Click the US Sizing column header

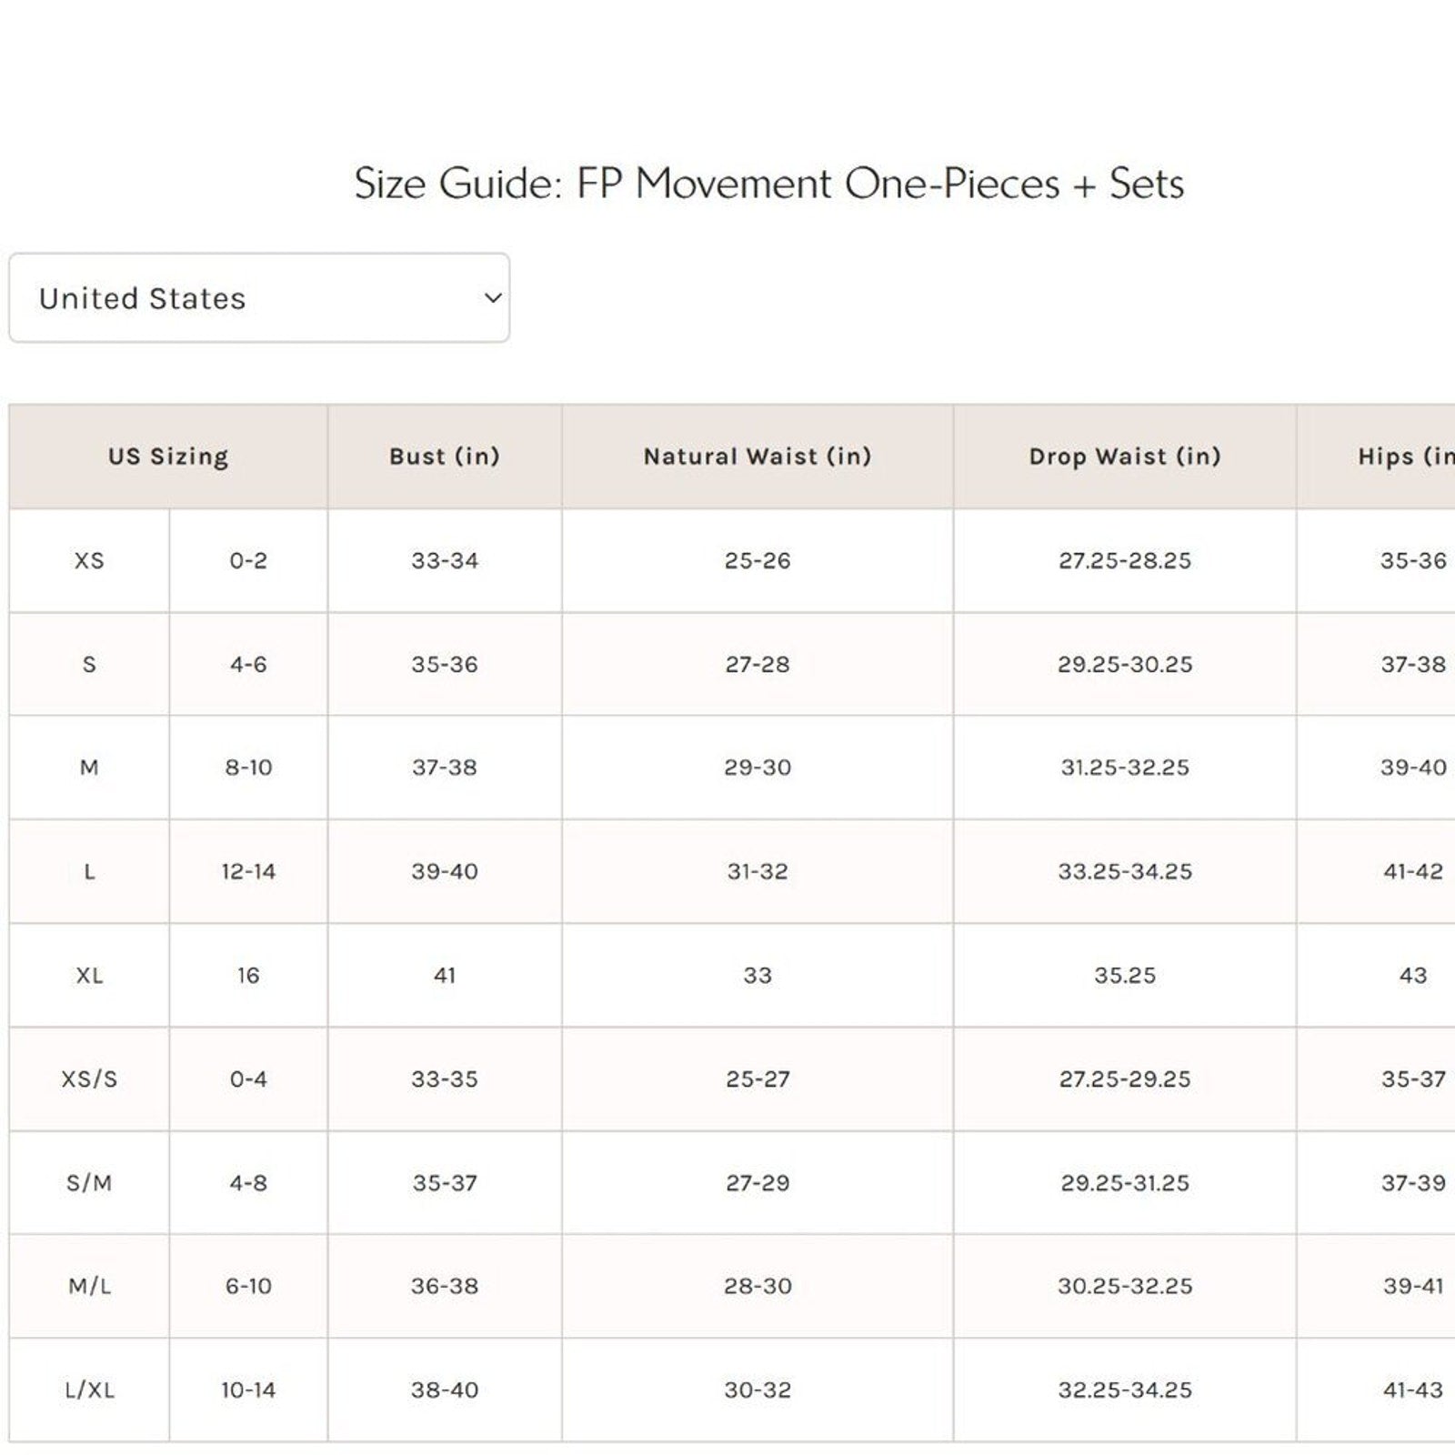(x=168, y=457)
